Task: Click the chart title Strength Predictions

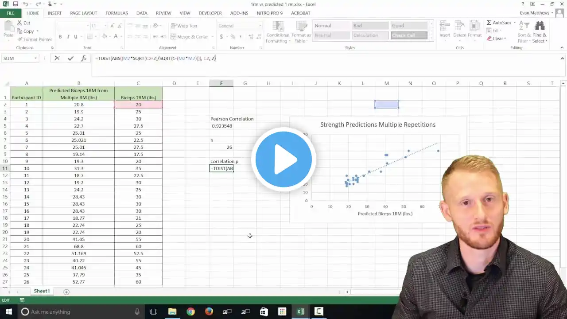Action: (378, 124)
